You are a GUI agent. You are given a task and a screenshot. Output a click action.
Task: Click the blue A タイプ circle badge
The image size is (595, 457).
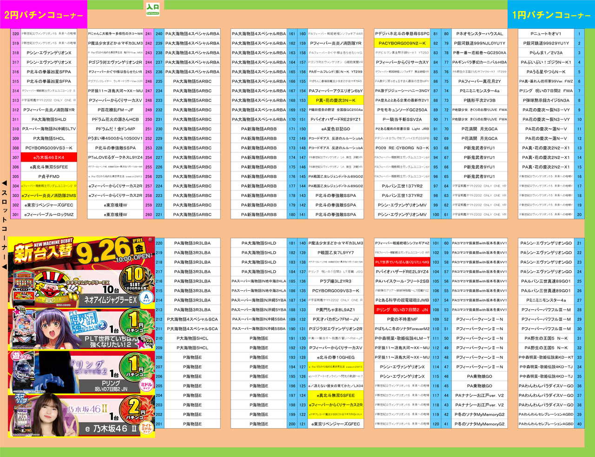pos(146,298)
